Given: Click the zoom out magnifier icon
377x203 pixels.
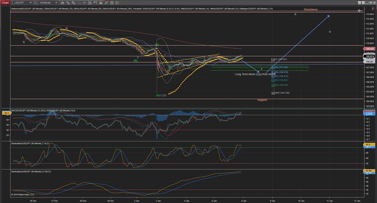Looking at the screenshot, I should (x=79, y=2).
